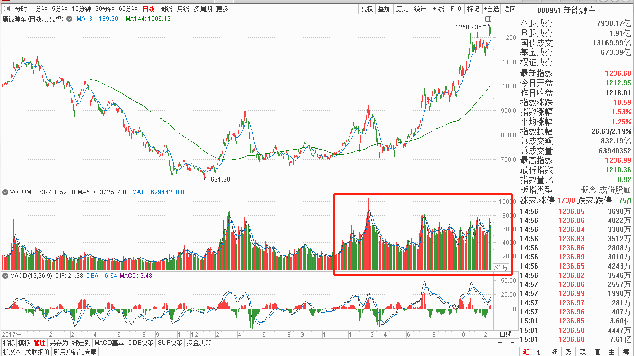Expand the VOLUME indicator settings arrow
Viewport: 634px width, 356px height.
point(5,192)
